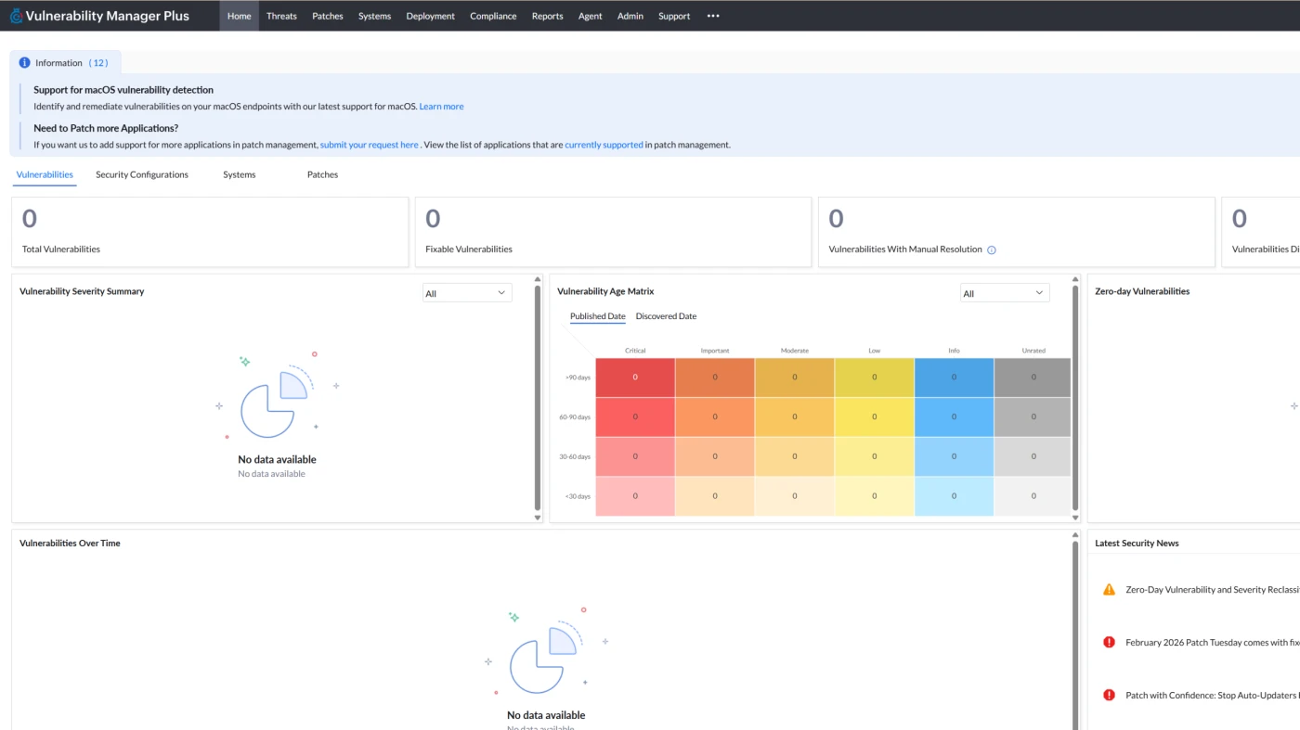Expand the Vulnerability Severity Summary filter dropdown
The width and height of the screenshot is (1300, 730).
pyautogui.click(x=467, y=293)
